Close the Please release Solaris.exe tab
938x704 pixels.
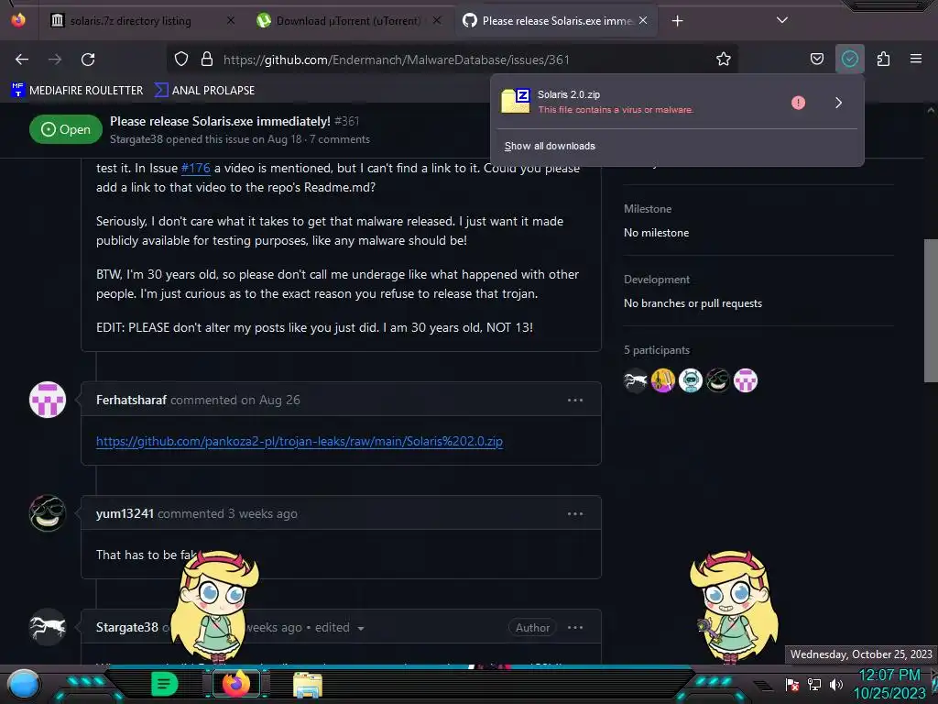(x=642, y=20)
